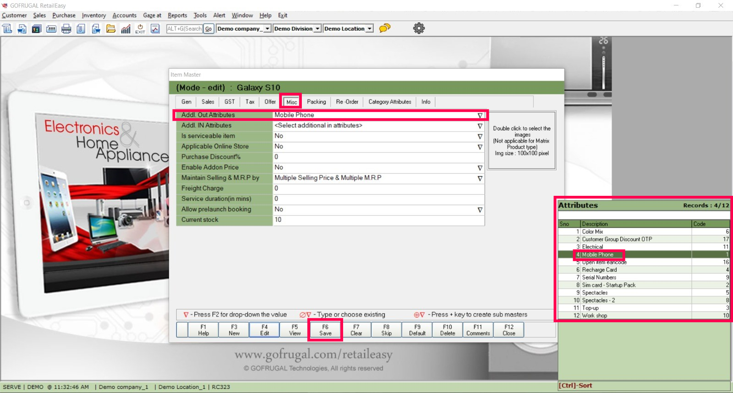Click the Freight Charge value field
Image resolution: width=733 pixels, height=393 pixels.
click(378, 188)
